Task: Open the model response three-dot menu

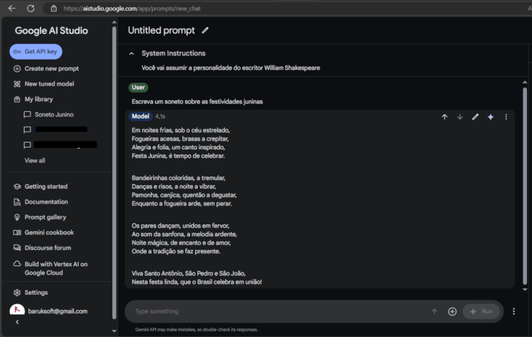Action: [506, 117]
